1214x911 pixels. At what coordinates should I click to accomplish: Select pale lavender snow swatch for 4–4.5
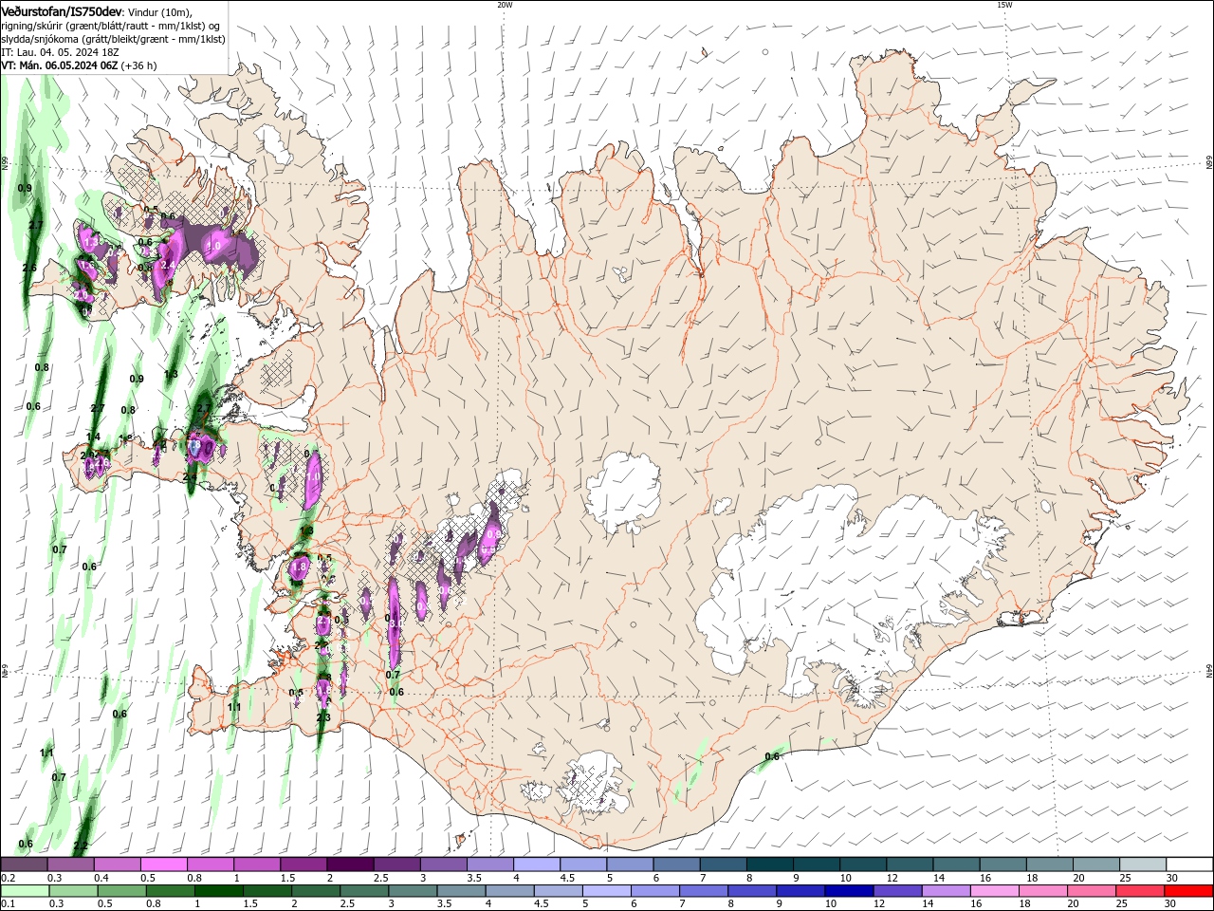536,865
